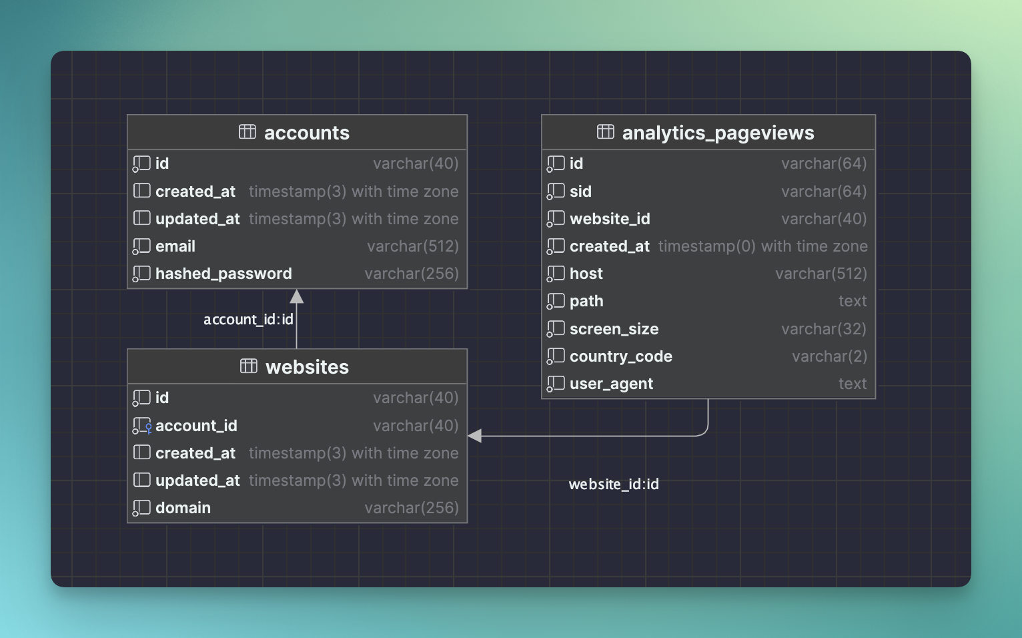Image resolution: width=1022 pixels, height=638 pixels.
Task: Click the foreign key icon beside account_id
Action: pyautogui.click(x=142, y=426)
